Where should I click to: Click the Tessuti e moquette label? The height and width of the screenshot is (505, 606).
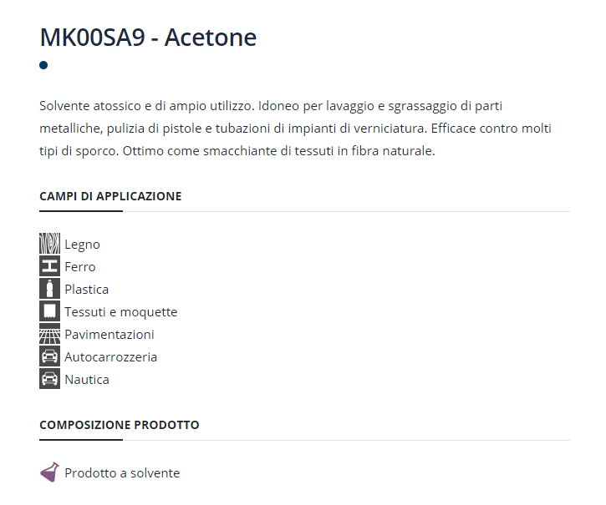coord(120,312)
